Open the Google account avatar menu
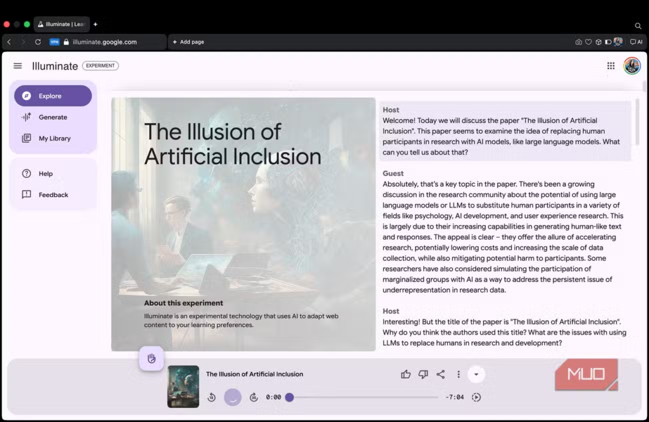The width and height of the screenshot is (649, 422). click(x=632, y=66)
